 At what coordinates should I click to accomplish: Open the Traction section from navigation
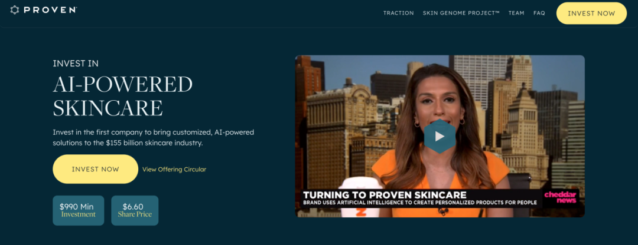click(398, 13)
